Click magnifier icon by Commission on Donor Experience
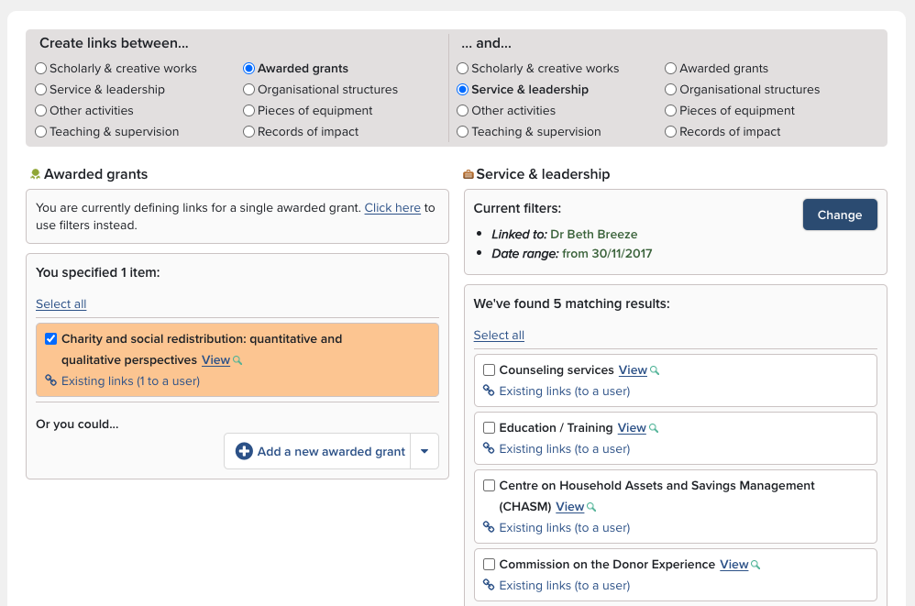This screenshot has width=915, height=606. [x=755, y=566]
